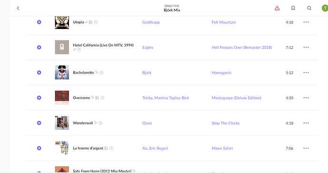Open the Homogenic album link

click(x=222, y=73)
